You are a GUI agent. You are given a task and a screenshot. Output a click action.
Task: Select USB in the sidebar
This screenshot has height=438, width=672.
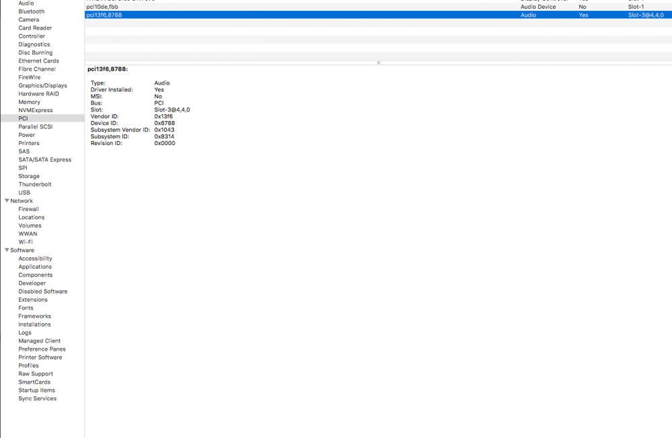(x=24, y=192)
